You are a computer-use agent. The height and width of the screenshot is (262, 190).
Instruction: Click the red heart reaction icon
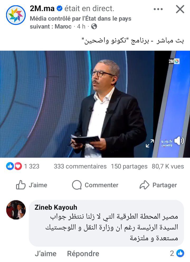point(18,166)
